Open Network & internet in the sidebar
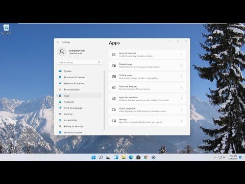This screenshot has width=245, height=184. tap(79, 83)
